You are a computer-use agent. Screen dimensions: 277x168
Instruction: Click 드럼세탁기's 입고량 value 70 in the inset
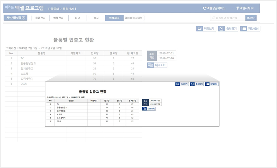coord(107,118)
